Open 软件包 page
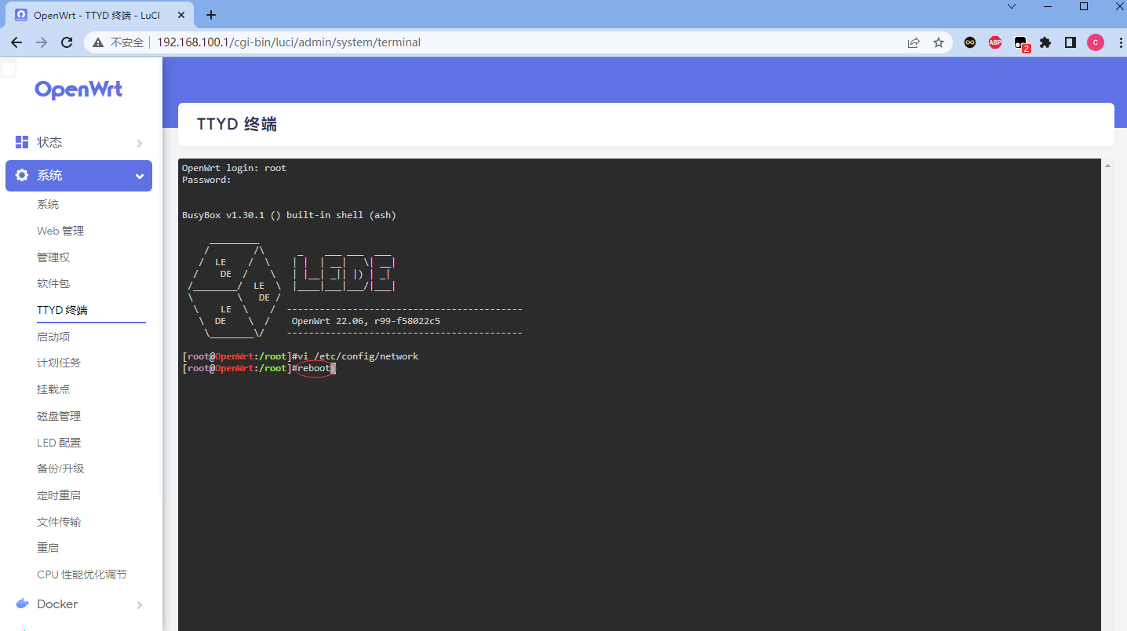Viewport: 1127px width, 631px height. [53, 283]
